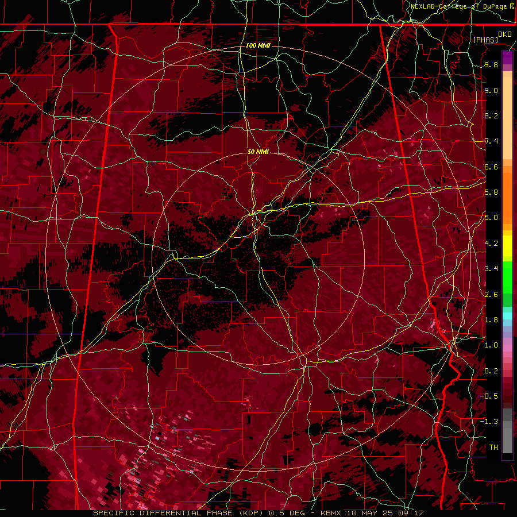The height and width of the screenshot is (517, 517).
Task: Click the 8.2 value on the color scale
Action: coord(491,115)
